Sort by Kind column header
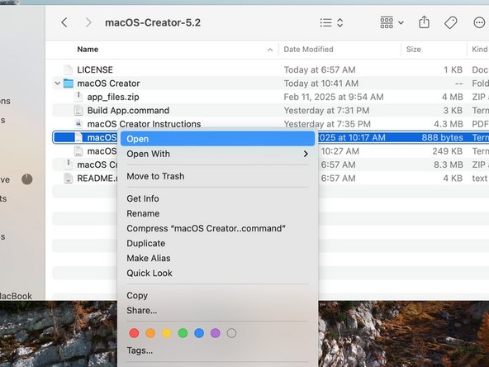The width and height of the screenshot is (489, 367). 480,50
